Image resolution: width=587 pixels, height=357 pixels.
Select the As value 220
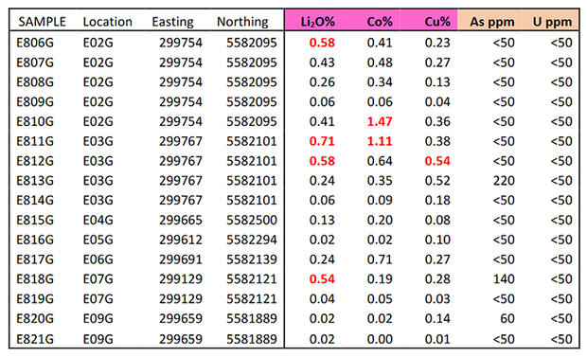point(504,181)
